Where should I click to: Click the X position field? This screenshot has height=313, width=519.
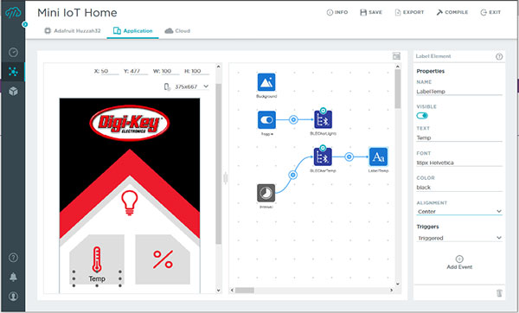[110, 71]
